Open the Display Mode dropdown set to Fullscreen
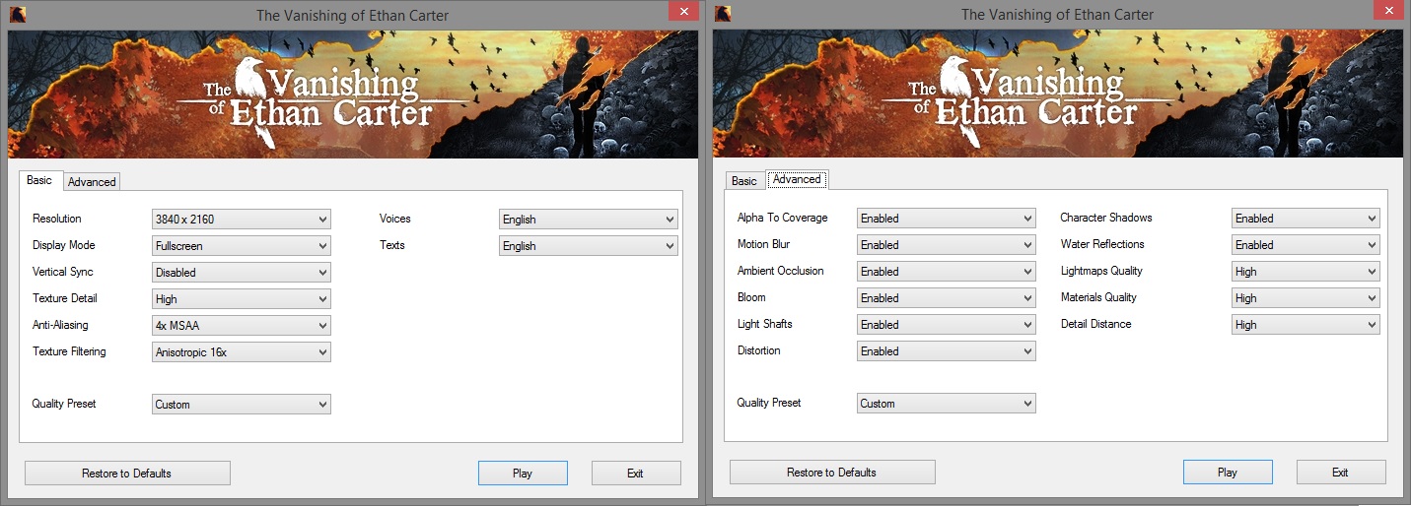The image size is (1411, 506). (242, 245)
